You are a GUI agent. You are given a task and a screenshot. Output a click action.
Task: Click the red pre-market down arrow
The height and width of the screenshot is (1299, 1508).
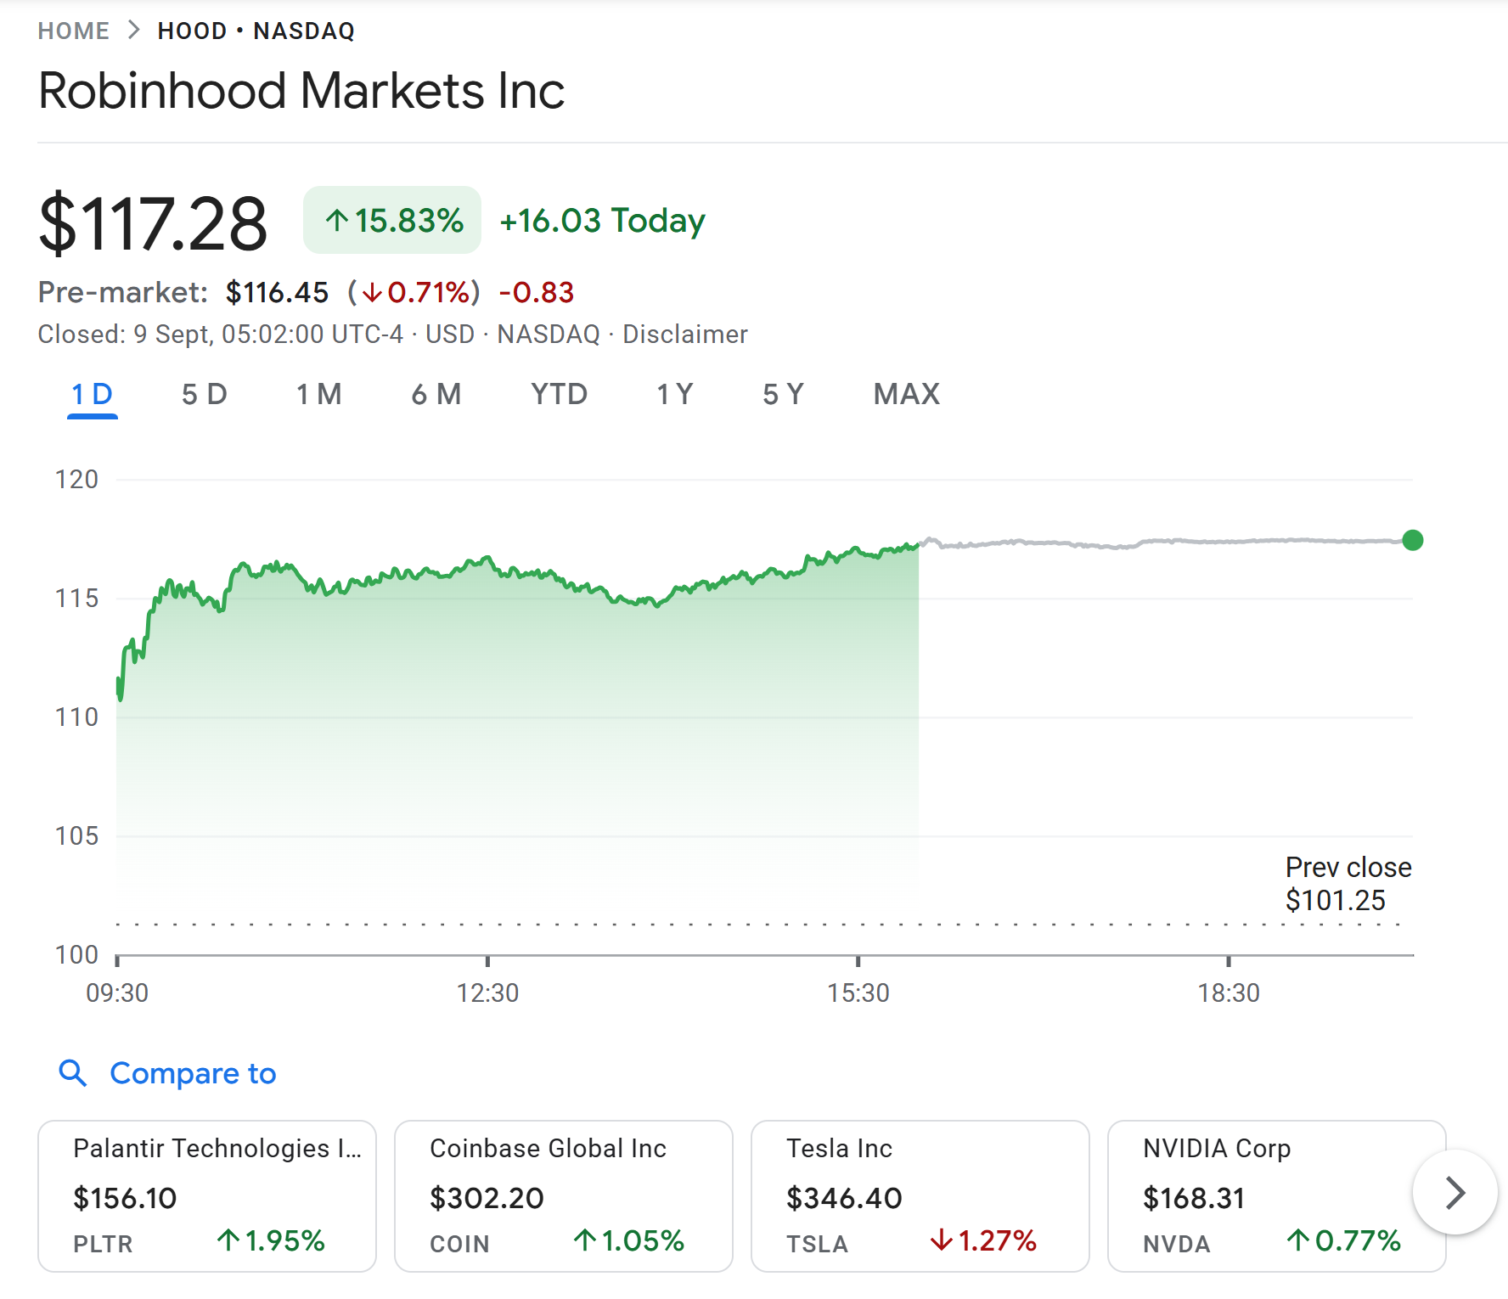[372, 293]
